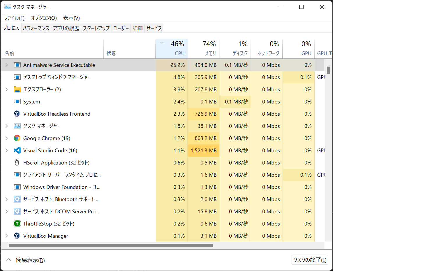Select the System process name
Viewport: 447px width, 279px height.
coord(32,102)
